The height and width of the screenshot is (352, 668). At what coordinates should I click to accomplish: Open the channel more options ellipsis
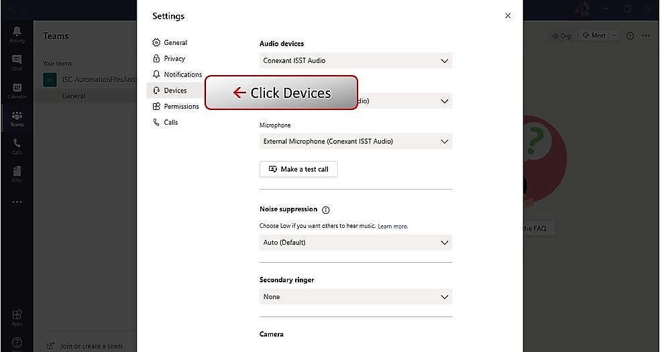click(x=646, y=36)
